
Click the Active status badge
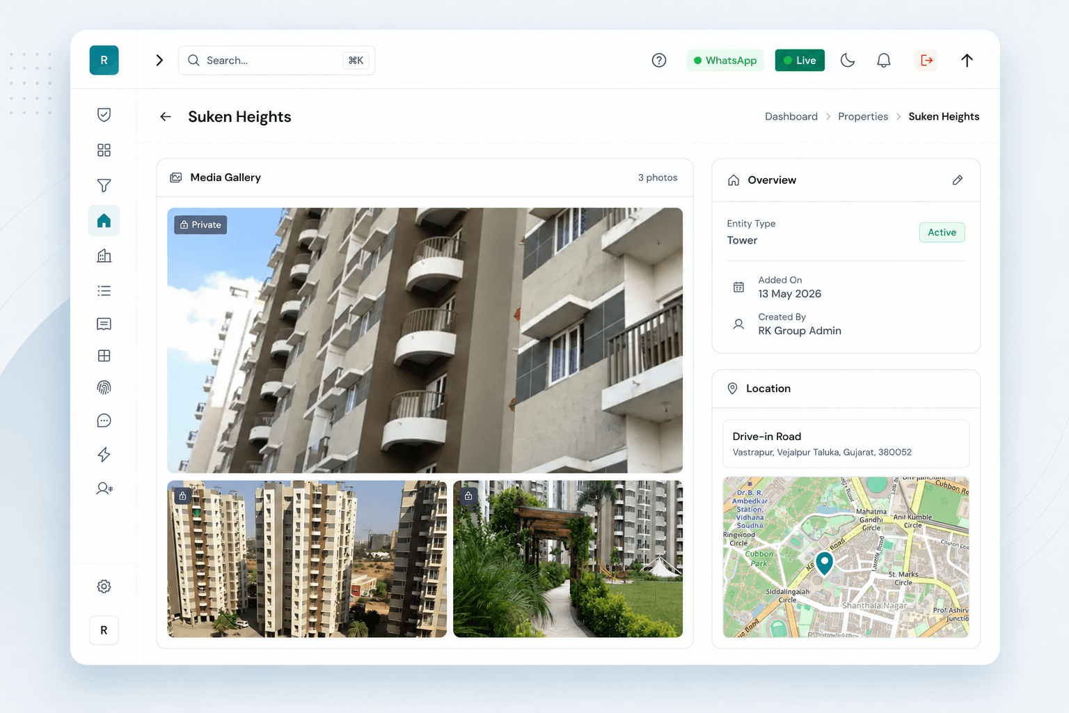942,233
